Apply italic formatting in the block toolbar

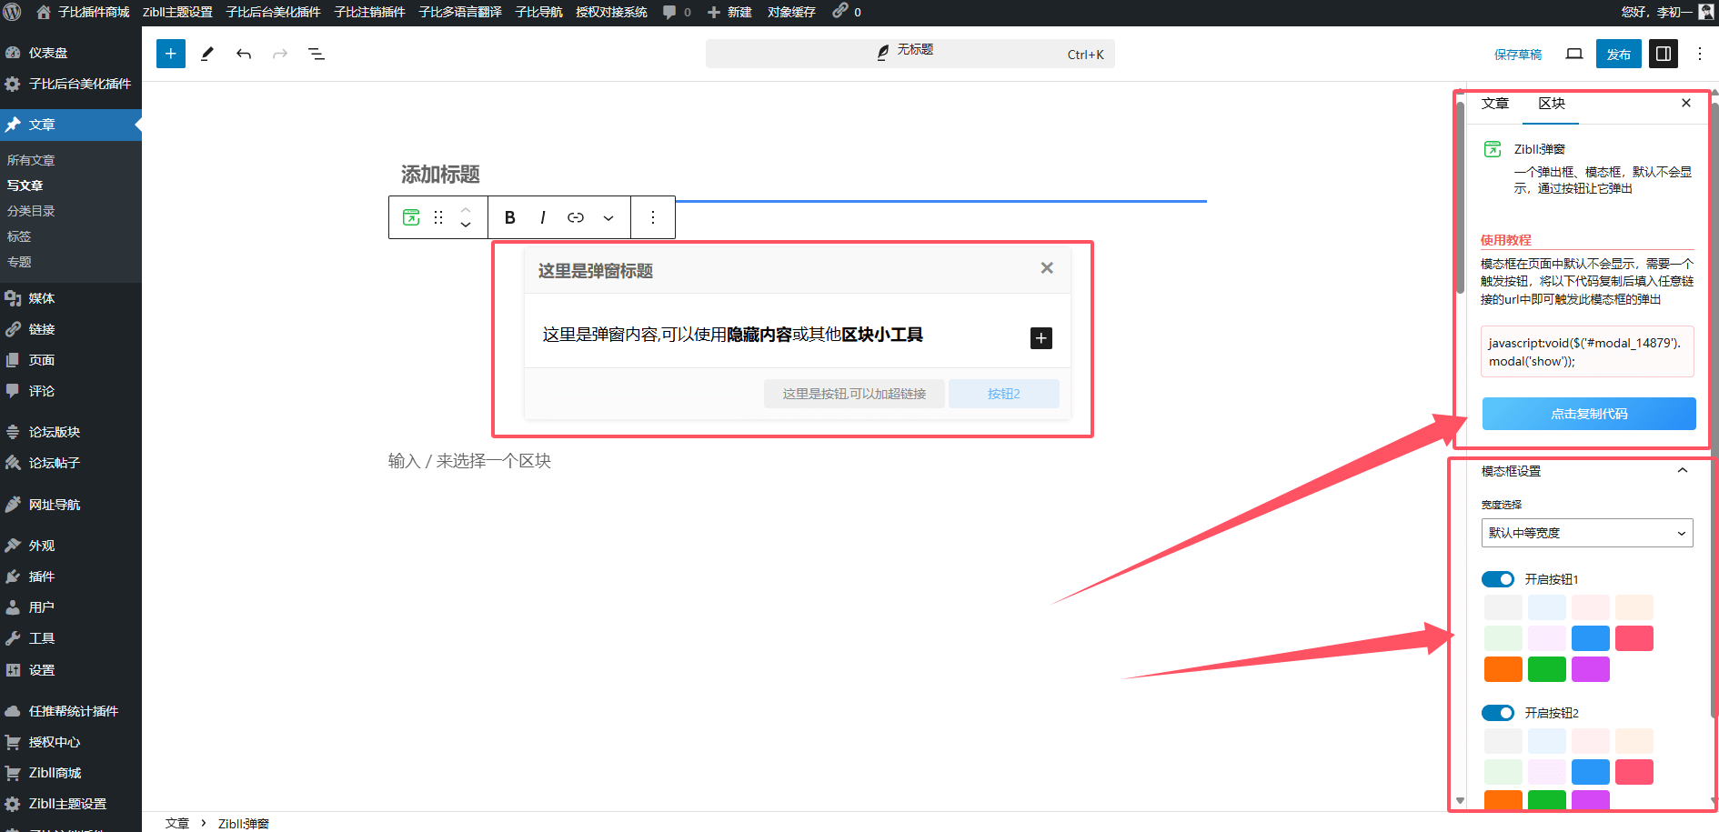coord(542,217)
